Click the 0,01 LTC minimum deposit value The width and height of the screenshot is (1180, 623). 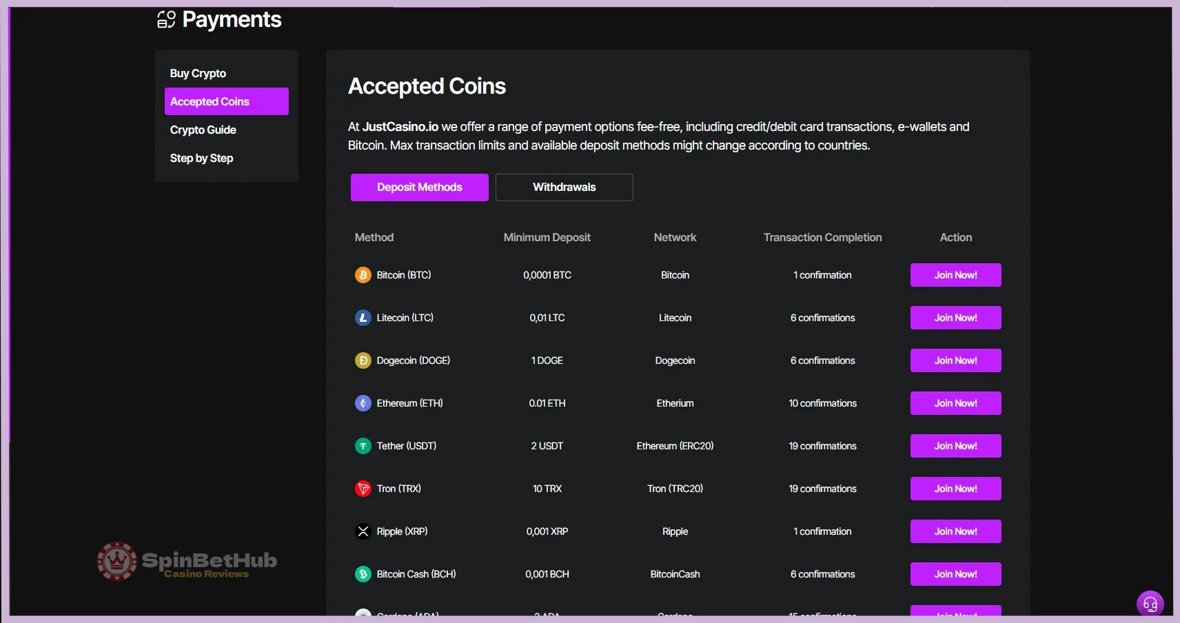click(x=547, y=318)
